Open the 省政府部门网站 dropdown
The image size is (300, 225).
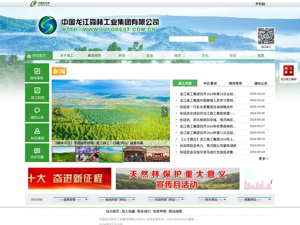tap(117, 200)
